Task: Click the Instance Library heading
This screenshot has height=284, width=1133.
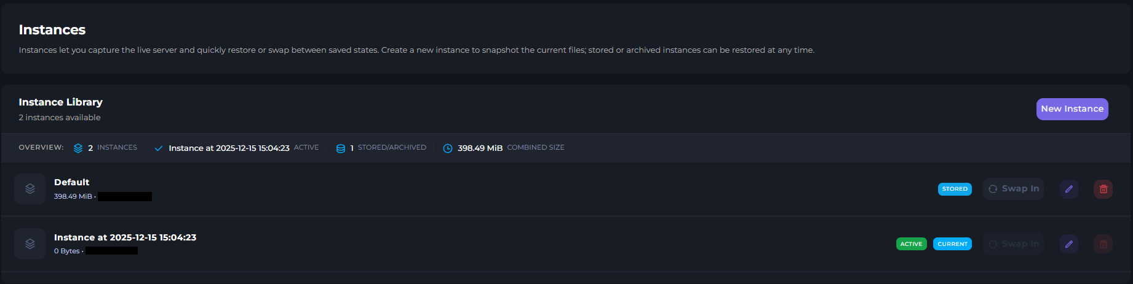Action: point(60,102)
